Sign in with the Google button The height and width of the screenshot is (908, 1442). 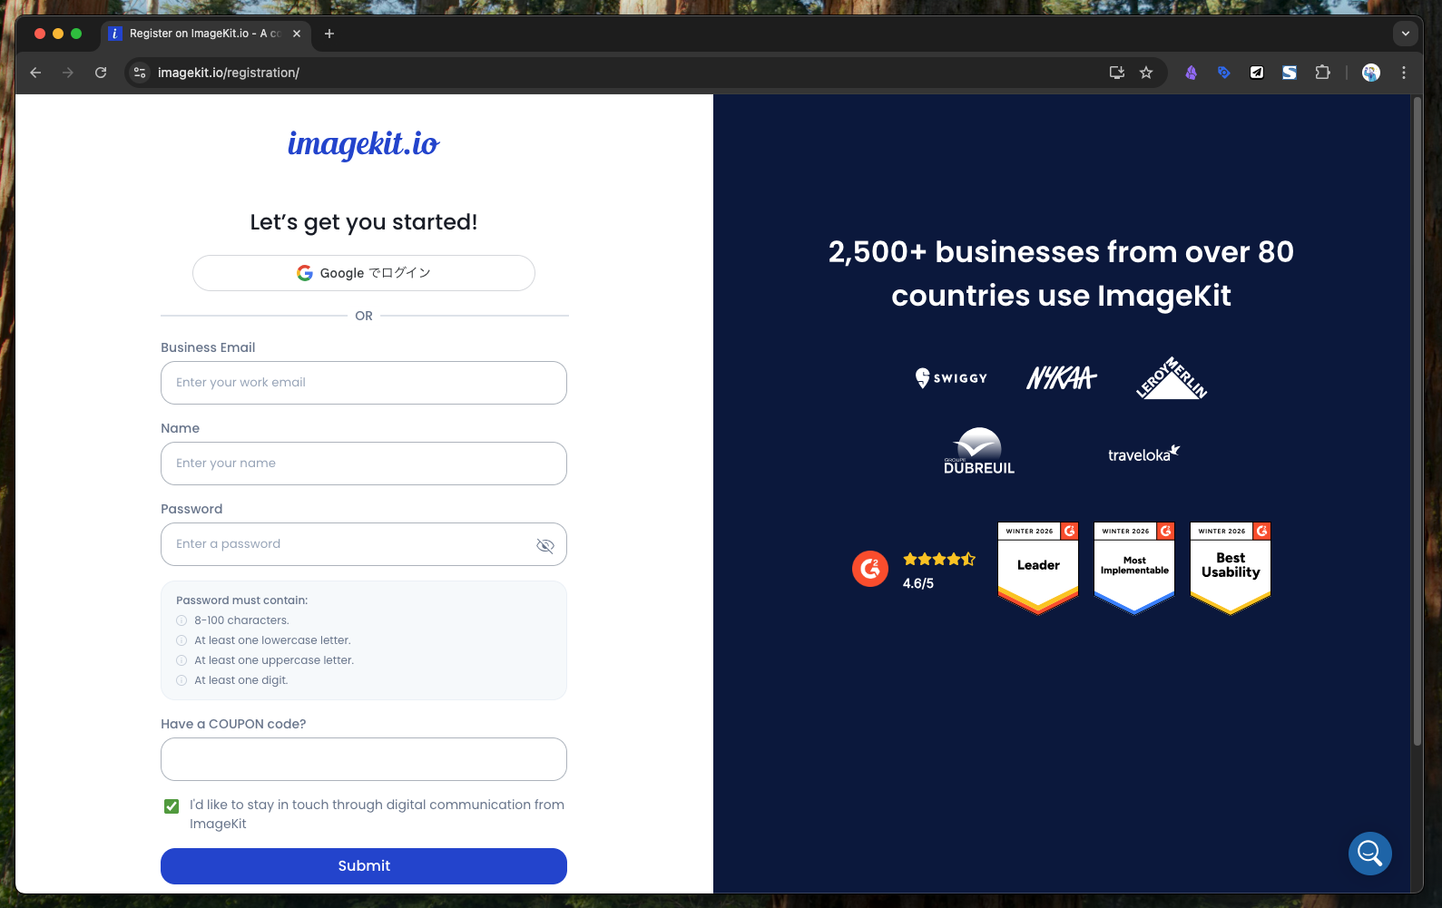click(363, 273)
